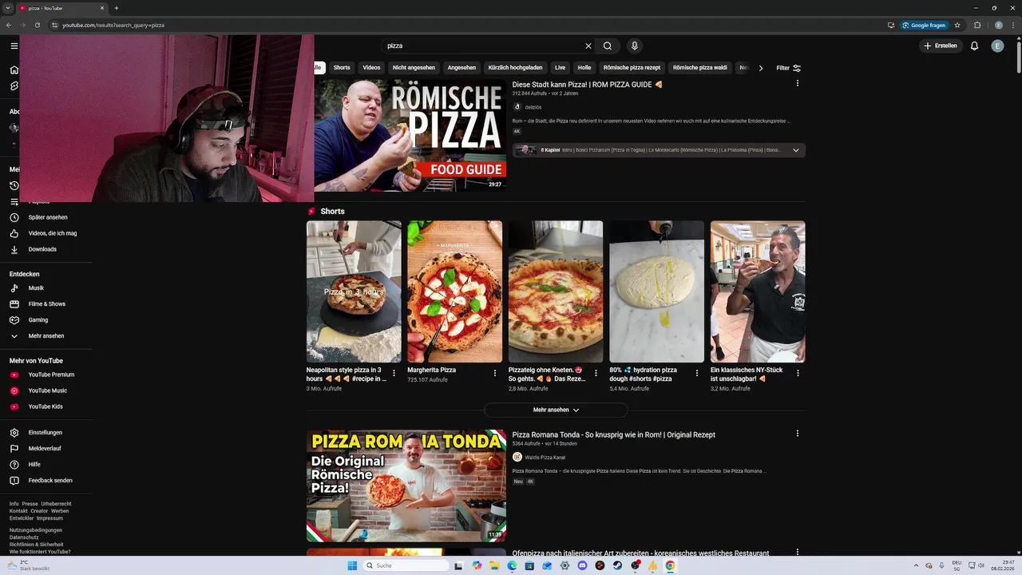Bookmark this page with star icon
The height and width of the screenshot is (575, 1022).
pos(957,25)
